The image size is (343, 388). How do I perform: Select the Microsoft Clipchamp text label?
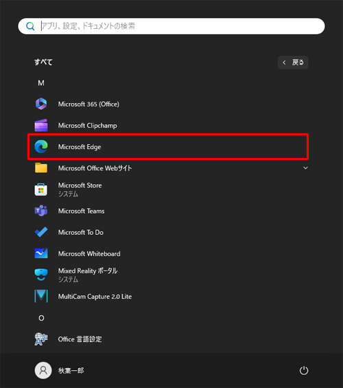point(88,126)
